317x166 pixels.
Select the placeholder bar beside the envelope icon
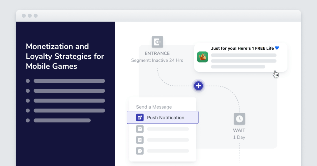(168, 129)
